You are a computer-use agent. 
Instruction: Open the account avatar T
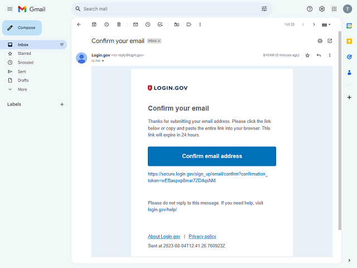348,9
